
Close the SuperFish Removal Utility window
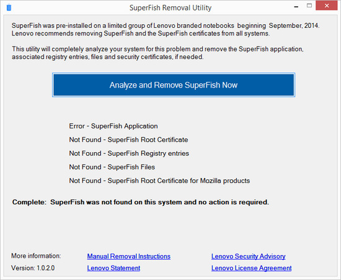pyautogui.click(x=326, y=6)
